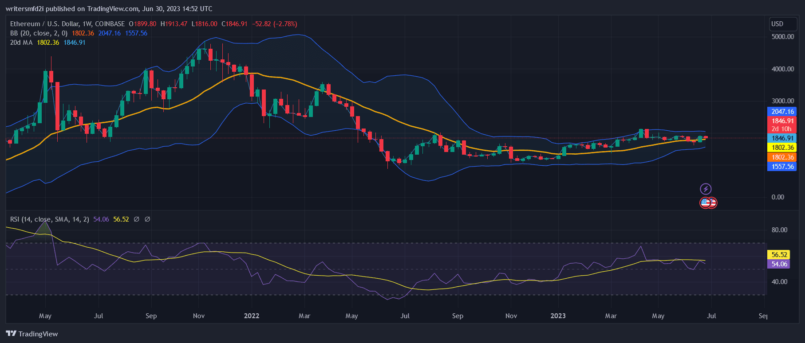Viewport: 805px width, 343px height.
Task: Click the blue 1557.56 lower band label
Action: click(782, 167)
